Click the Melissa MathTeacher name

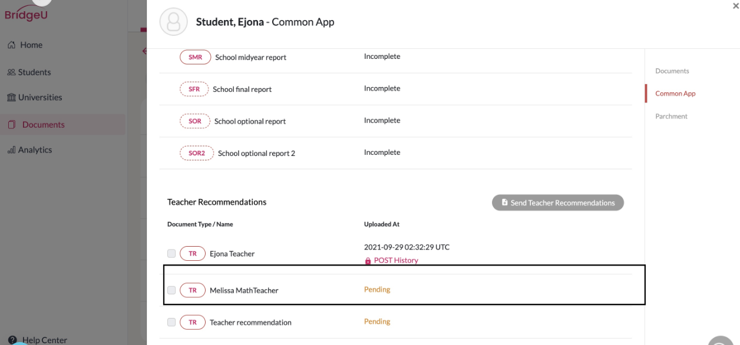(x=244, y=290)
